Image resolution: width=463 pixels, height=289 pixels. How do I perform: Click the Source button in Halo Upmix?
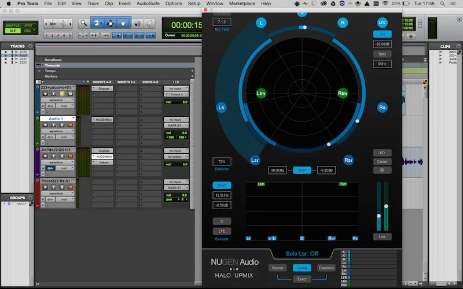tap(277, 268)
